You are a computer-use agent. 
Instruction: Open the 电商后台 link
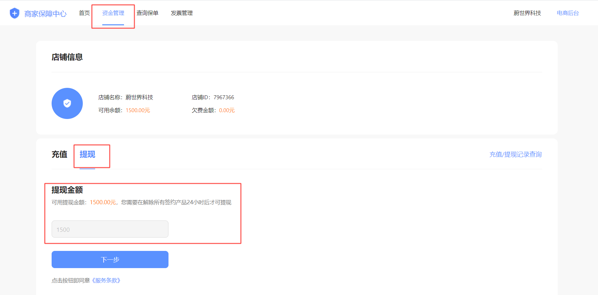[x=568, y=13]
